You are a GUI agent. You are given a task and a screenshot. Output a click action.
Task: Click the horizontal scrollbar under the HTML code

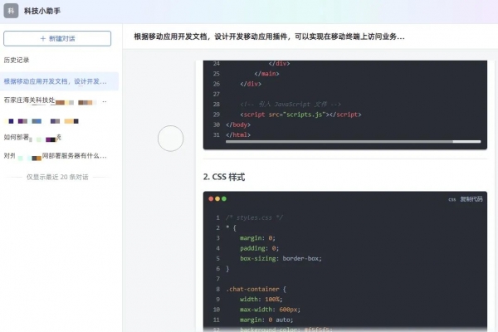[x=349, y=143]
